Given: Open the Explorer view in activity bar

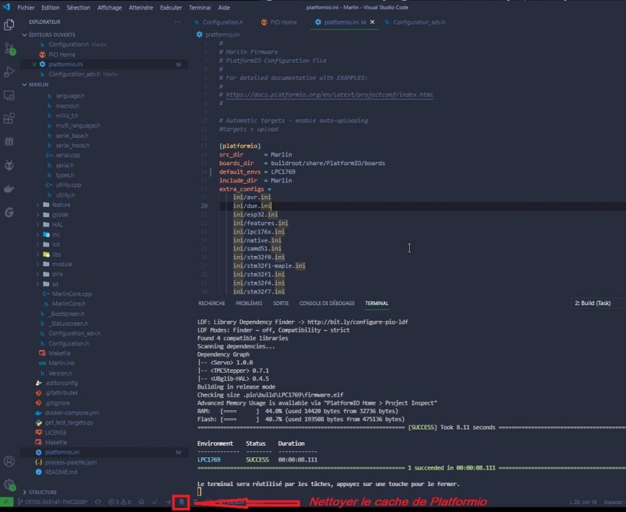Looking at the screenshot, I should click(9, 25).
